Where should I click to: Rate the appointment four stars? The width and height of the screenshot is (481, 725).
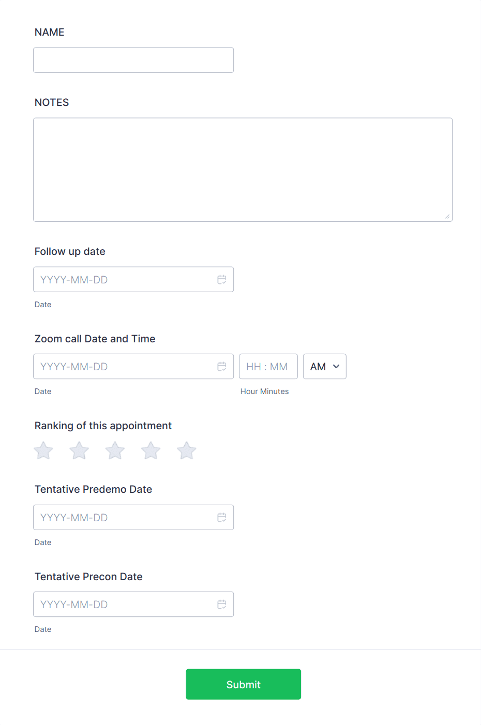pos(151,450)
